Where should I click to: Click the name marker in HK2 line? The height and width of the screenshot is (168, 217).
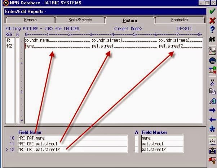coord(30,46)
